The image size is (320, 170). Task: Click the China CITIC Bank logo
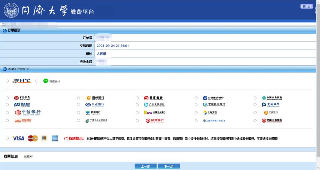tap(27, 112)
